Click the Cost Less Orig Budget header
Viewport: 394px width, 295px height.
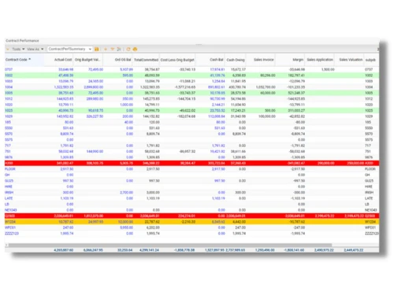[177, 60]
